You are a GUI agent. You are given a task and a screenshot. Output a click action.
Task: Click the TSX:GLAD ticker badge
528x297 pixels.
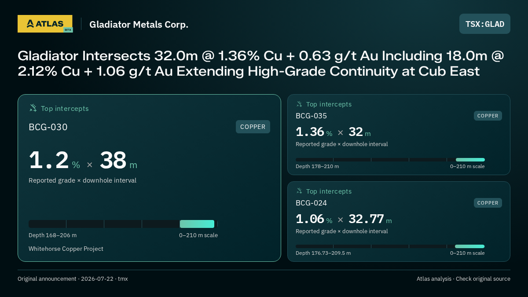click(x=485, y=24)
